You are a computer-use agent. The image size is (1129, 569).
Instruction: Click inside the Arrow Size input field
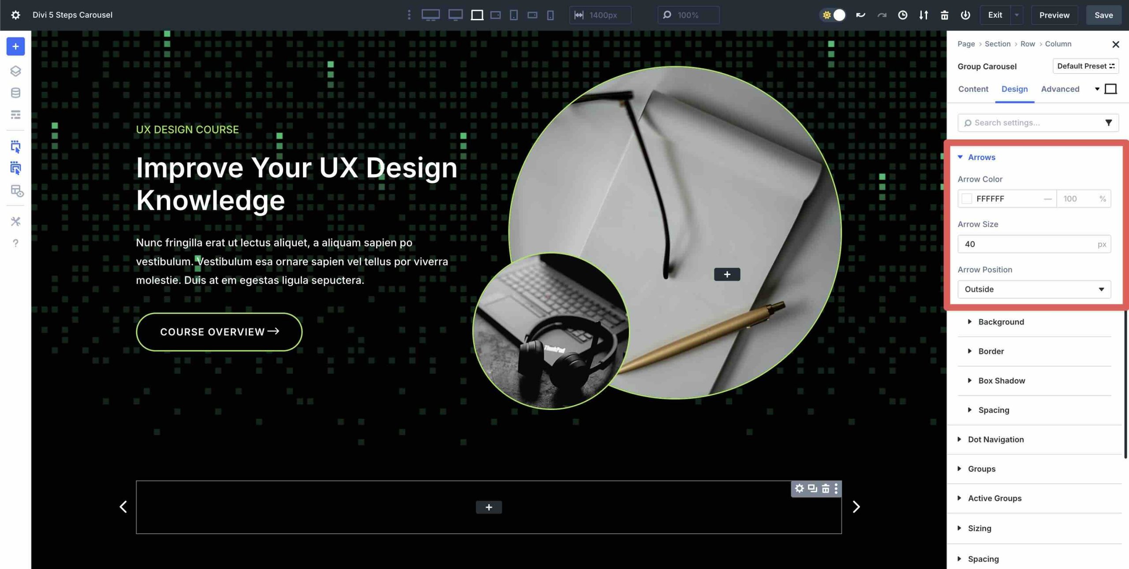(1023, 244)
